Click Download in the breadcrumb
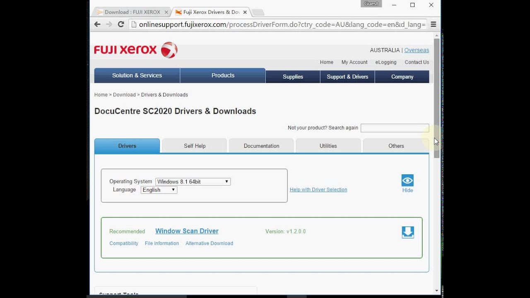Image resolution: width=530 pixels, height=298 pixels. click(124, 95)
